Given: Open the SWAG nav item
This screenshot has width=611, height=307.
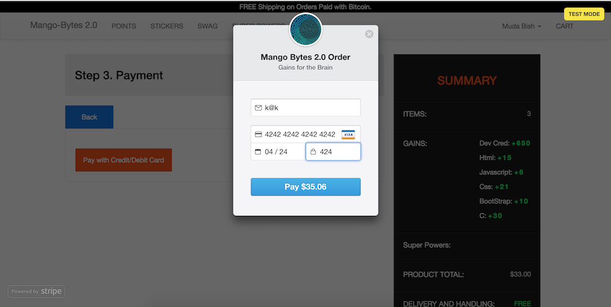Looking at the screenshot, I should click(x=208, y=26).
